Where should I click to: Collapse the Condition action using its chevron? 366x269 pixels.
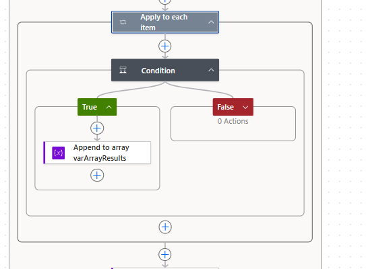[211, 70]
